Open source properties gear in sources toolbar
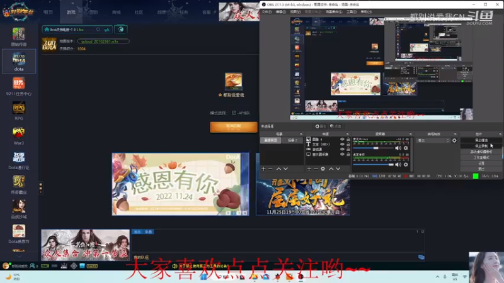The width and height of the screenshot is (504, 283). 323,169
